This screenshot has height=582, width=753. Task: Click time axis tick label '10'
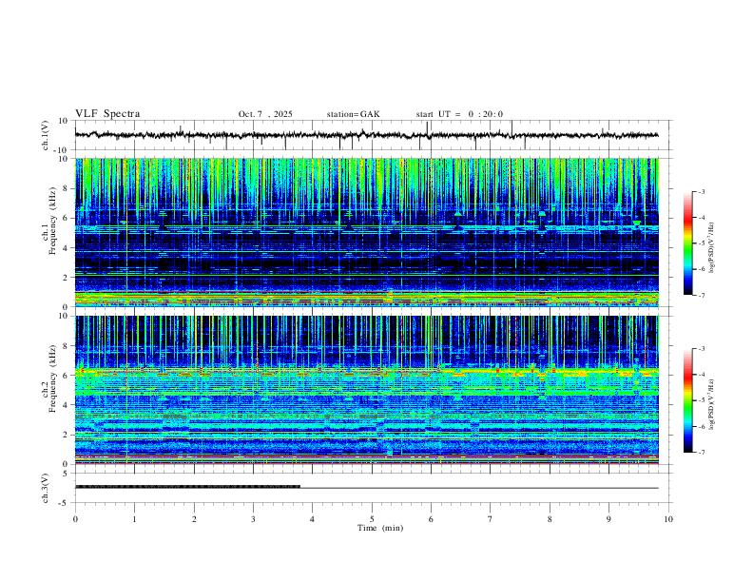668,519
